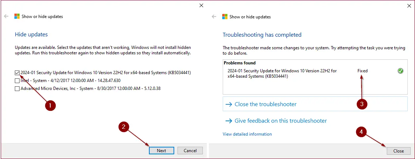The width and height of the screenshot is (415, 159).
Task: Click Cancel in the Hide updates window
Action: (x=190, y=151)
